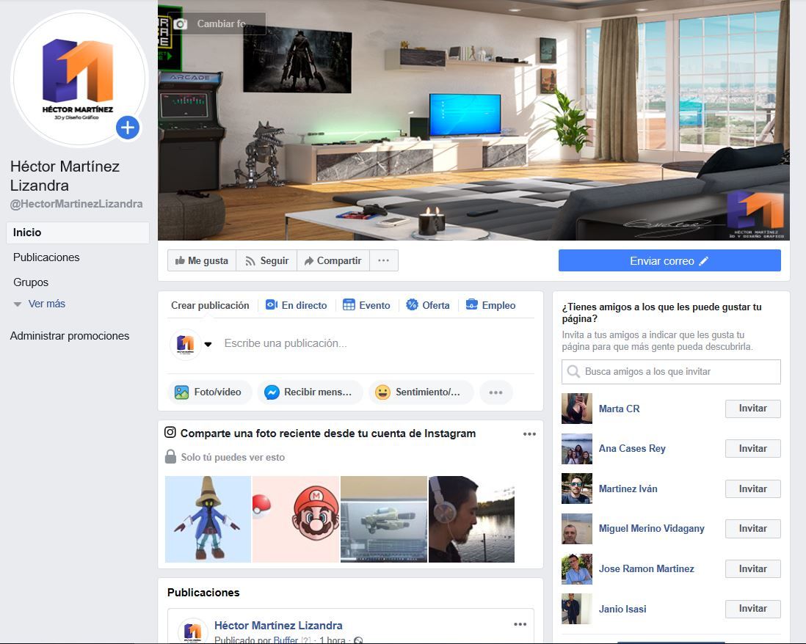Select the Recibir mensajes option
This screenshot has width=806, height=644.
310,392
